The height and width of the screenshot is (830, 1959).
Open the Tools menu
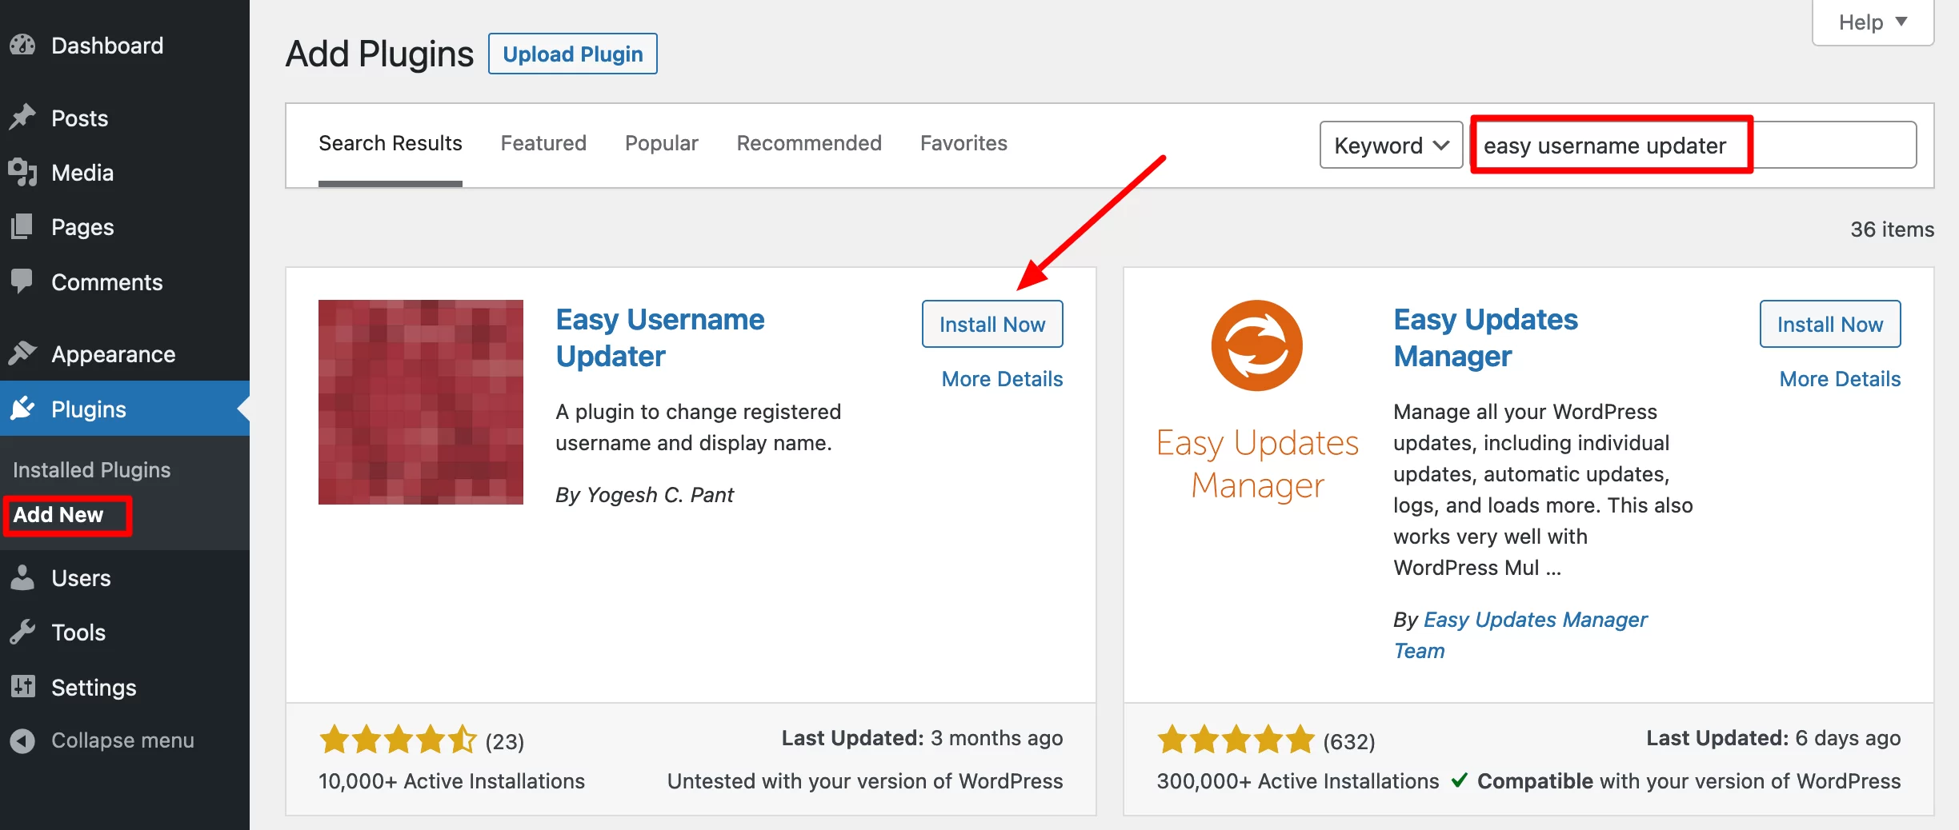[x=125, y=632]
